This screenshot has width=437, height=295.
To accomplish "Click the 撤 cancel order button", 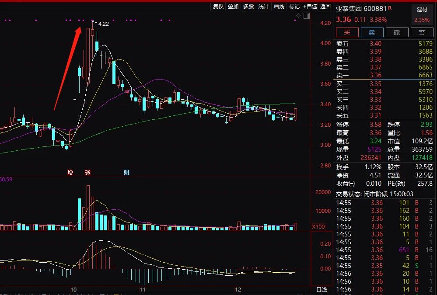I will point(397,32).
